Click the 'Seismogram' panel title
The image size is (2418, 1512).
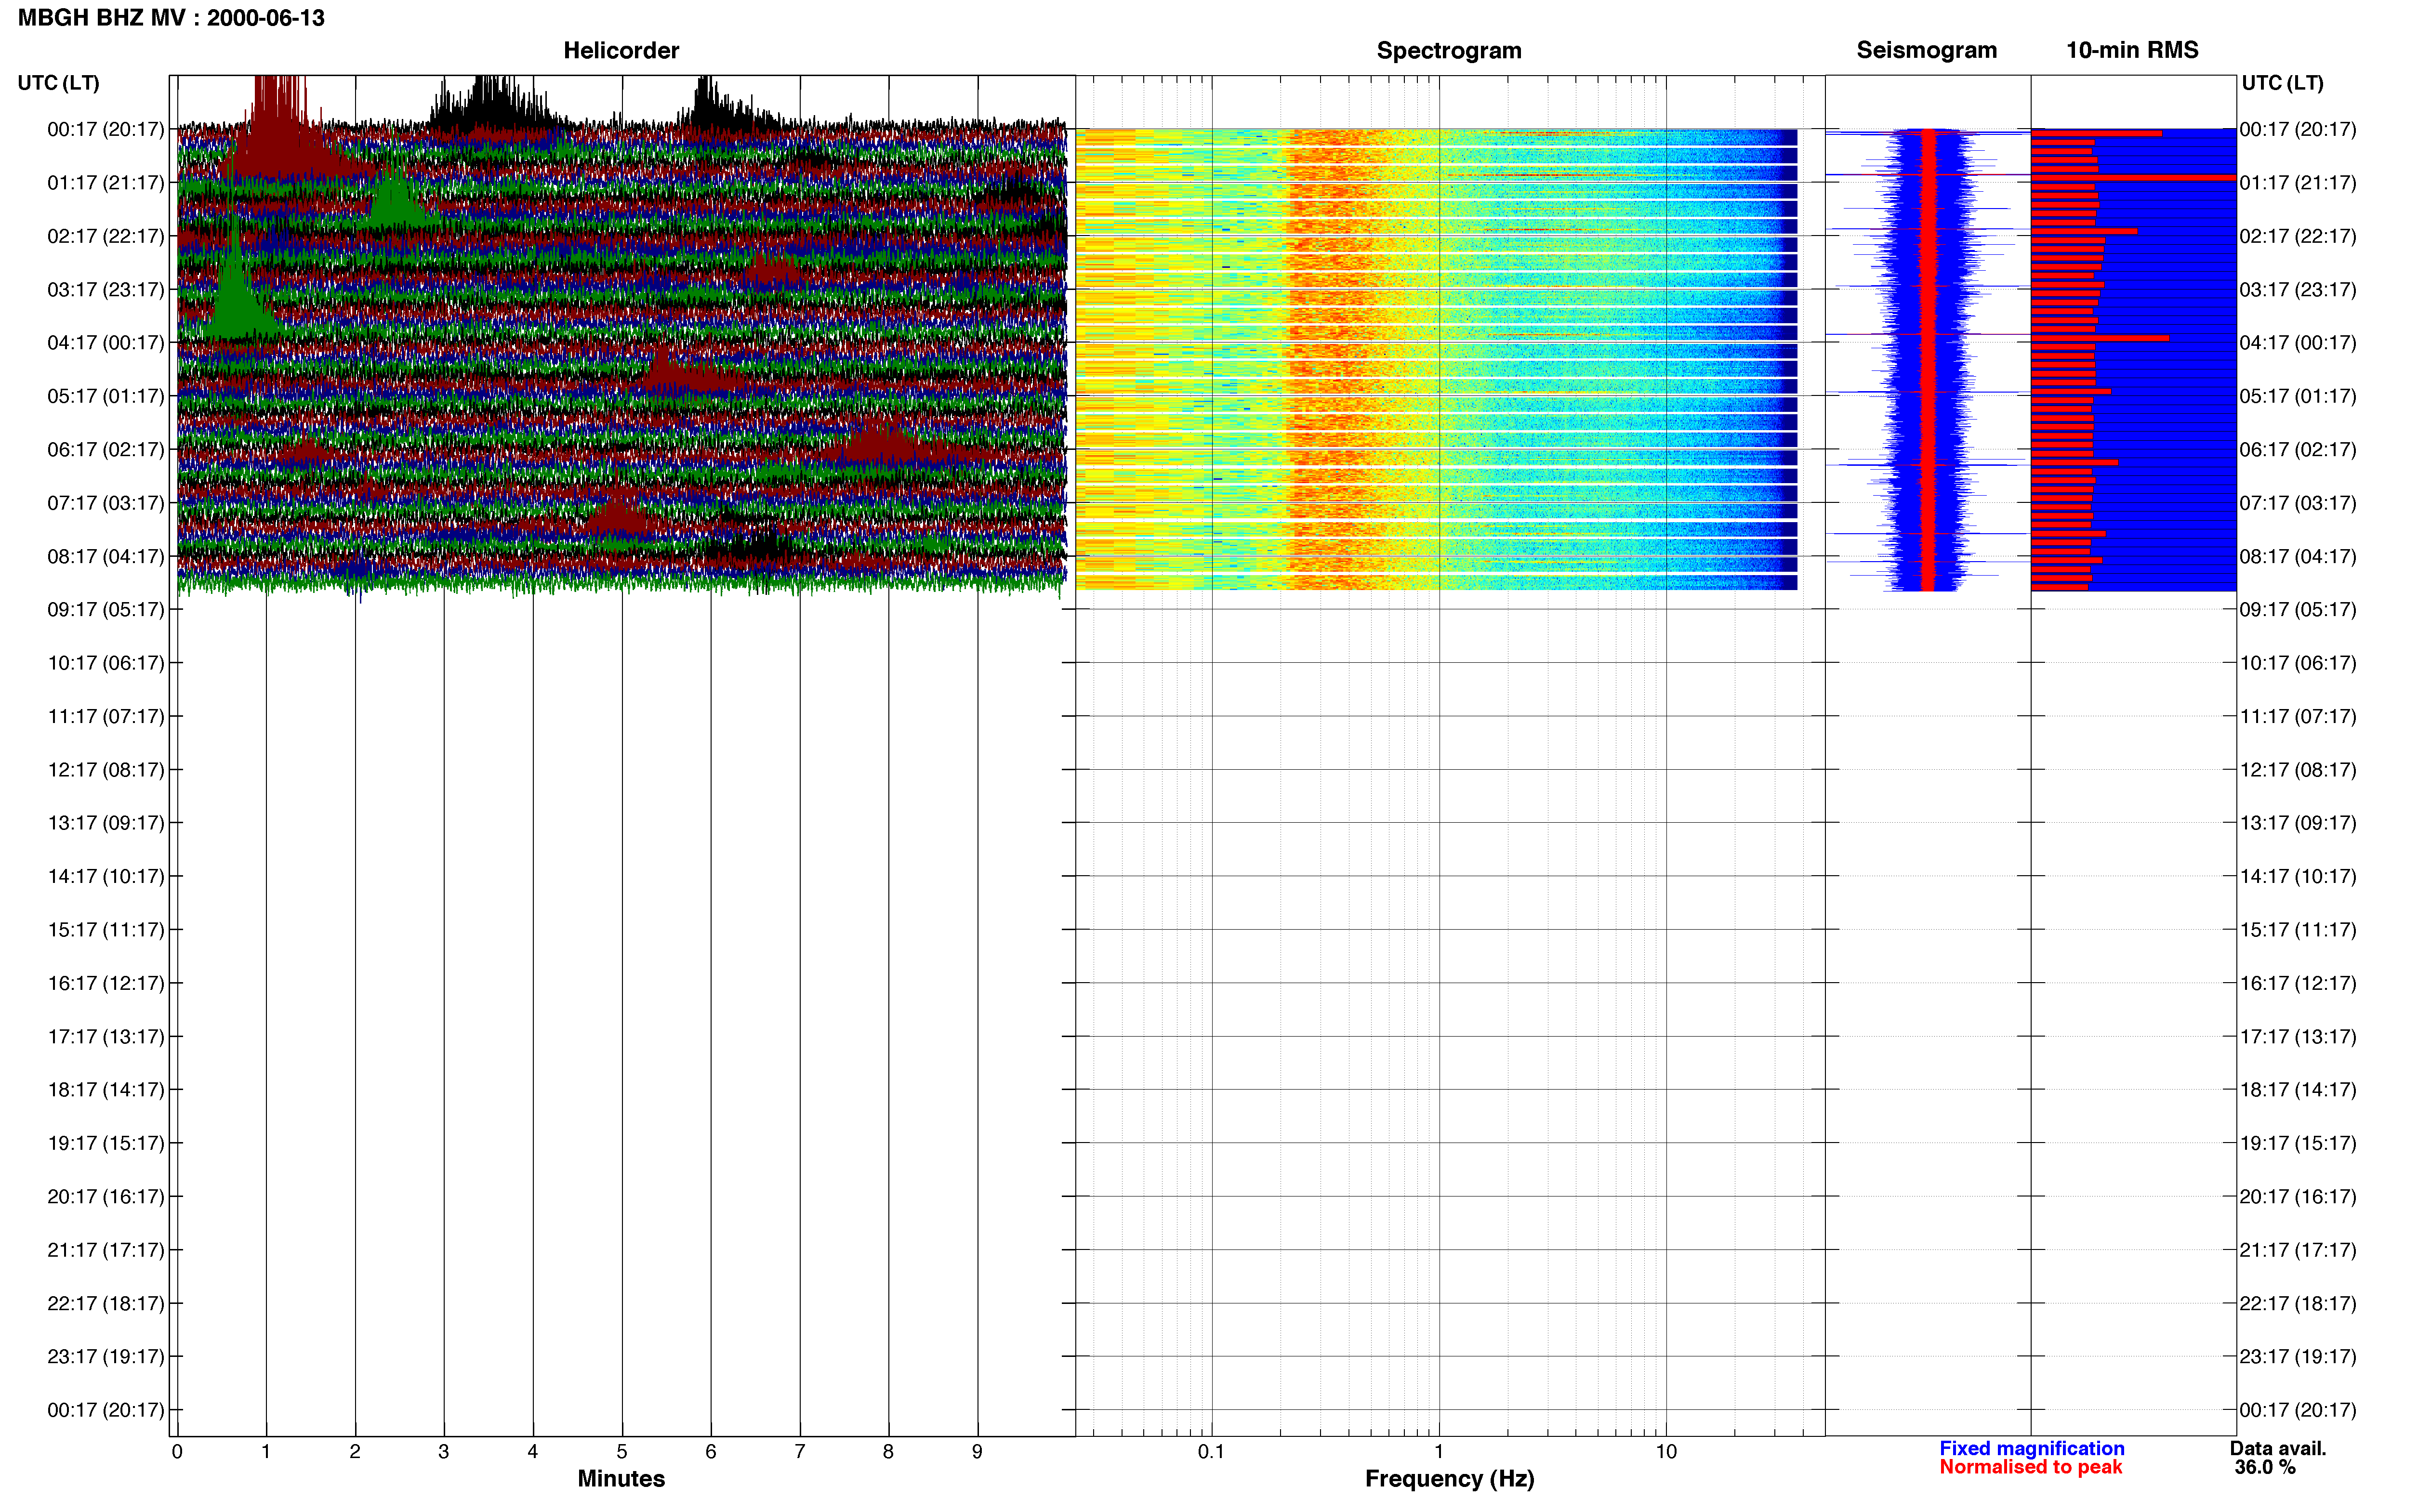coord(1926,50)
